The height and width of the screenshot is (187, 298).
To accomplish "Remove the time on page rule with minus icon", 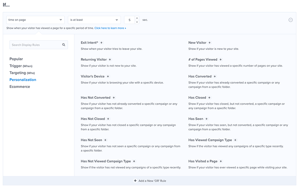I will tap(291, 20).
